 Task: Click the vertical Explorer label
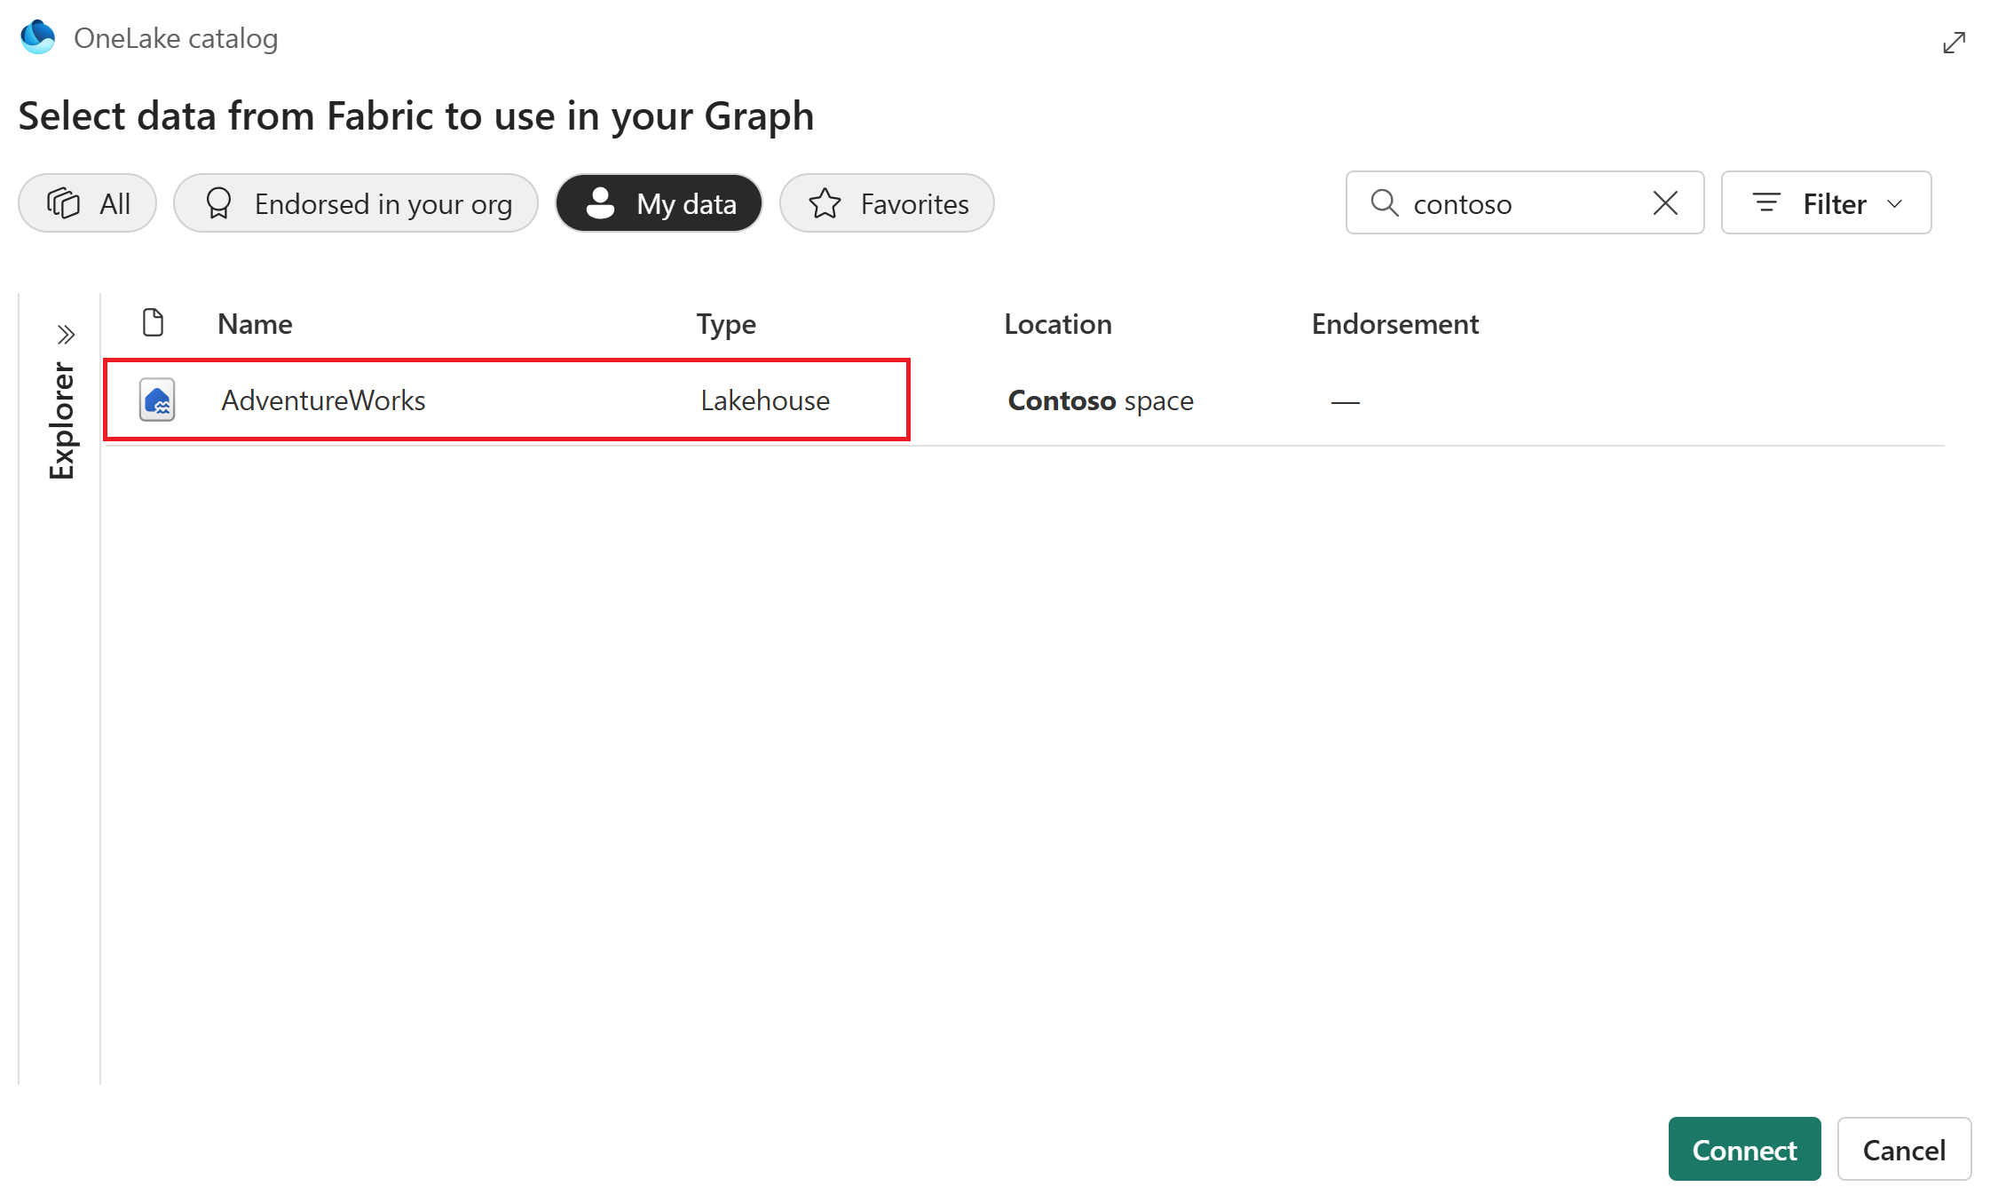point(61,421)
